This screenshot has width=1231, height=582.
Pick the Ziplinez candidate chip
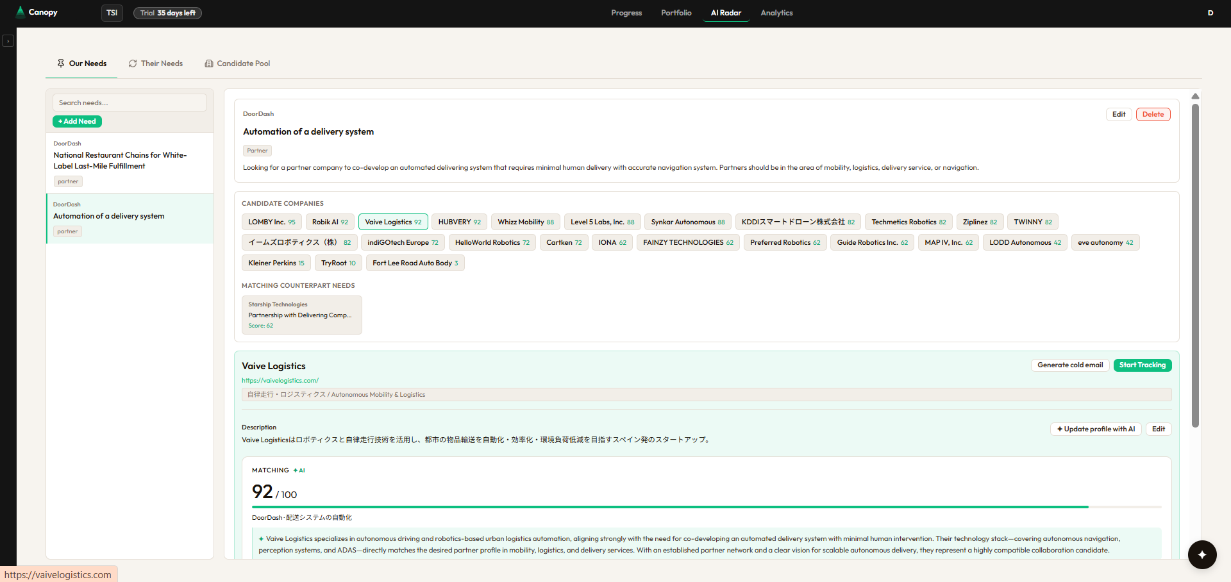(980, 222)
